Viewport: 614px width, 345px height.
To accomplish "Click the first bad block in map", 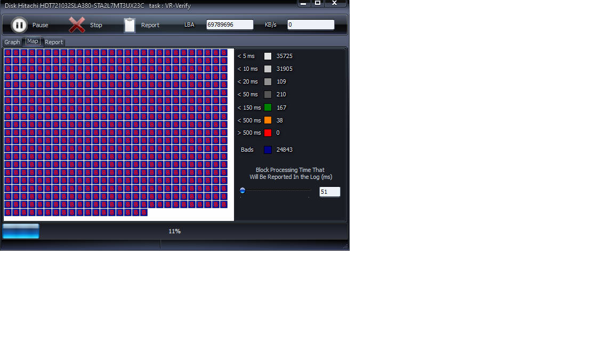I will (8, 53).
